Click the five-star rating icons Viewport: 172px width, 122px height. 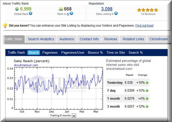[x=148, y=10]
